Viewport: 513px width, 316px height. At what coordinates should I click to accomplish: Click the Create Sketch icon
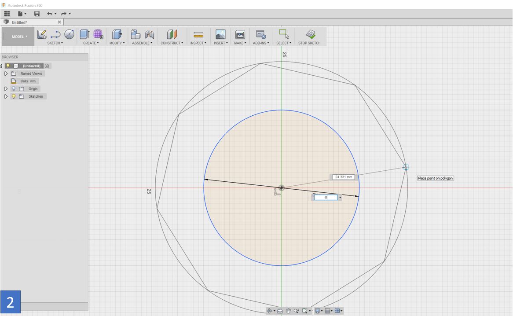(x=42, y=34)
